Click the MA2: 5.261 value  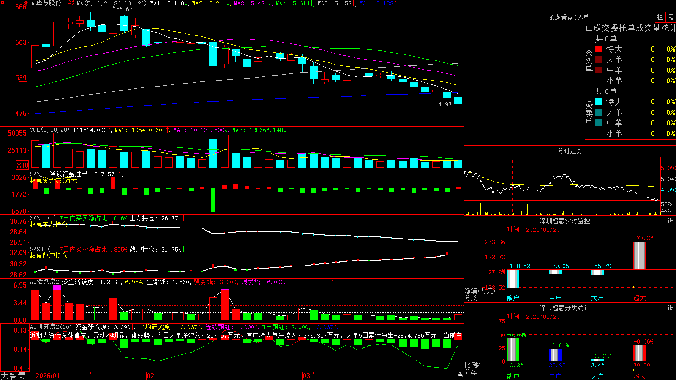(209, 3)
